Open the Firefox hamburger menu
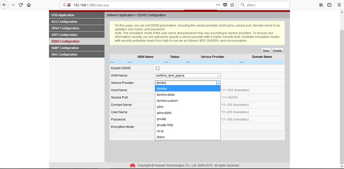Viewport: 344px width, 169px height. pos(339,5)
